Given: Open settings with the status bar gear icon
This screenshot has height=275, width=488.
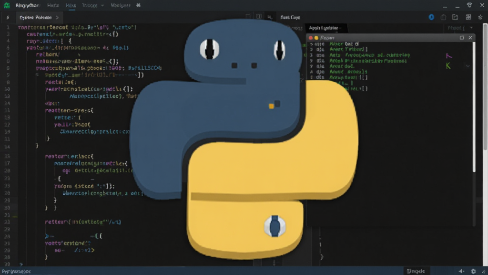Looking at the screenshot, I should 473,271.
